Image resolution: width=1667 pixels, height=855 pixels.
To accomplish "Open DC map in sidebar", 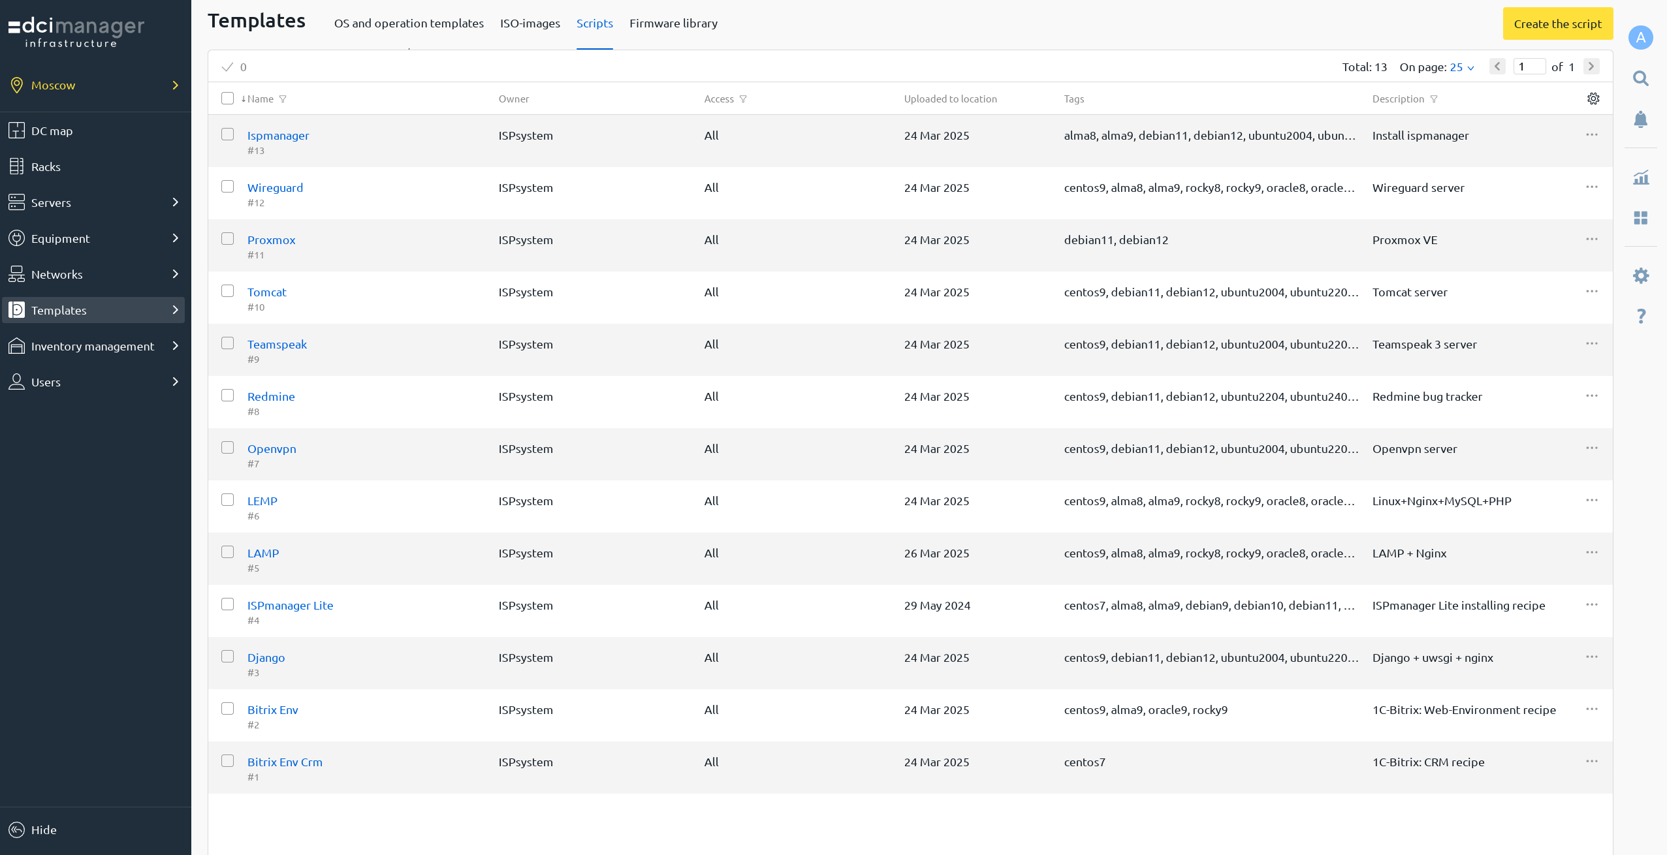I will point(52,131).
